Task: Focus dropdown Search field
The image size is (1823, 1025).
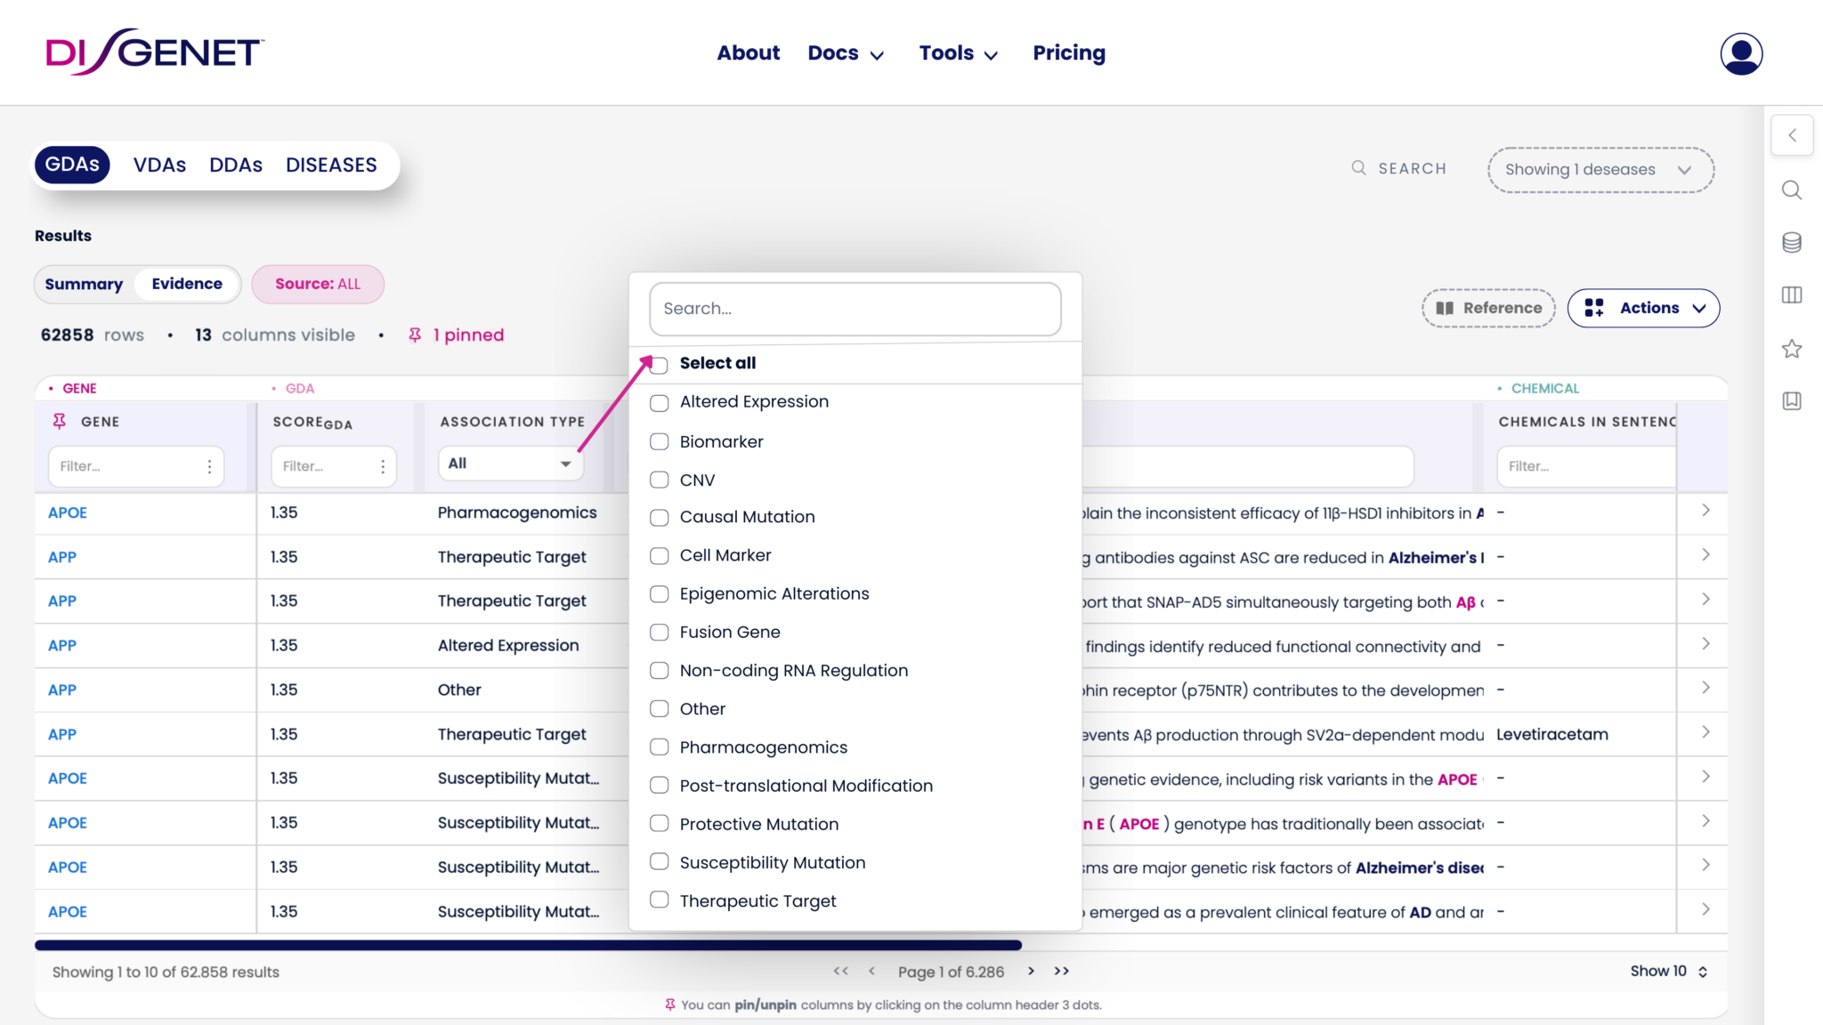Action: 855,309
